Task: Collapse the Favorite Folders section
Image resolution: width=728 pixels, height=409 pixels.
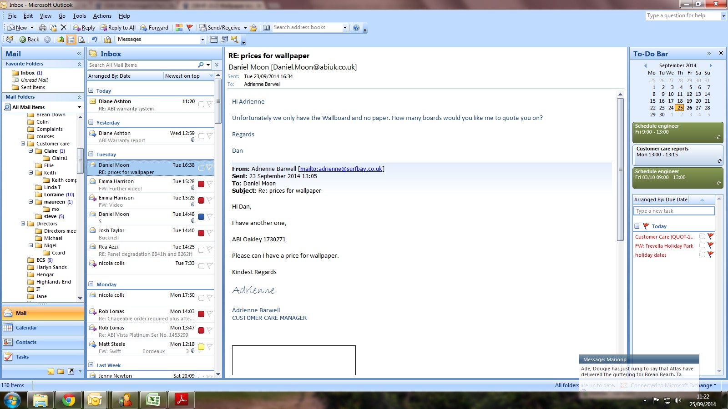Action: click(79, 64)
